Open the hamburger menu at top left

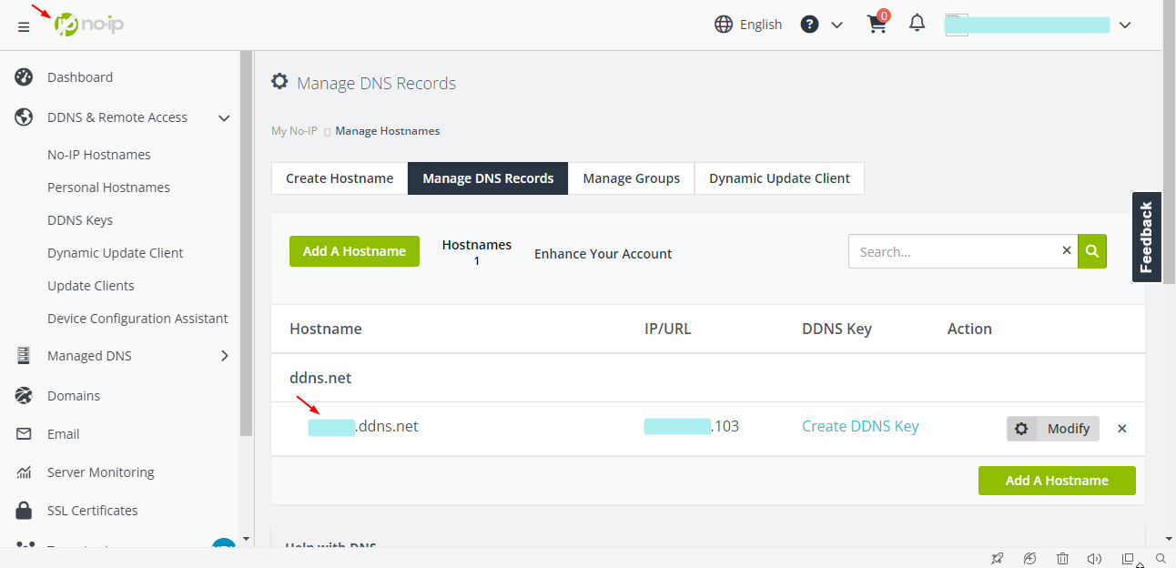pyautogui.click(x=24, y=26)
